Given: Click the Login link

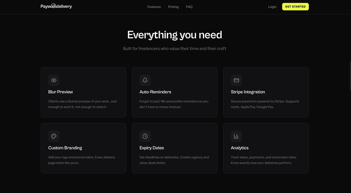Looking at the screenshot, I should pos(272,7).
